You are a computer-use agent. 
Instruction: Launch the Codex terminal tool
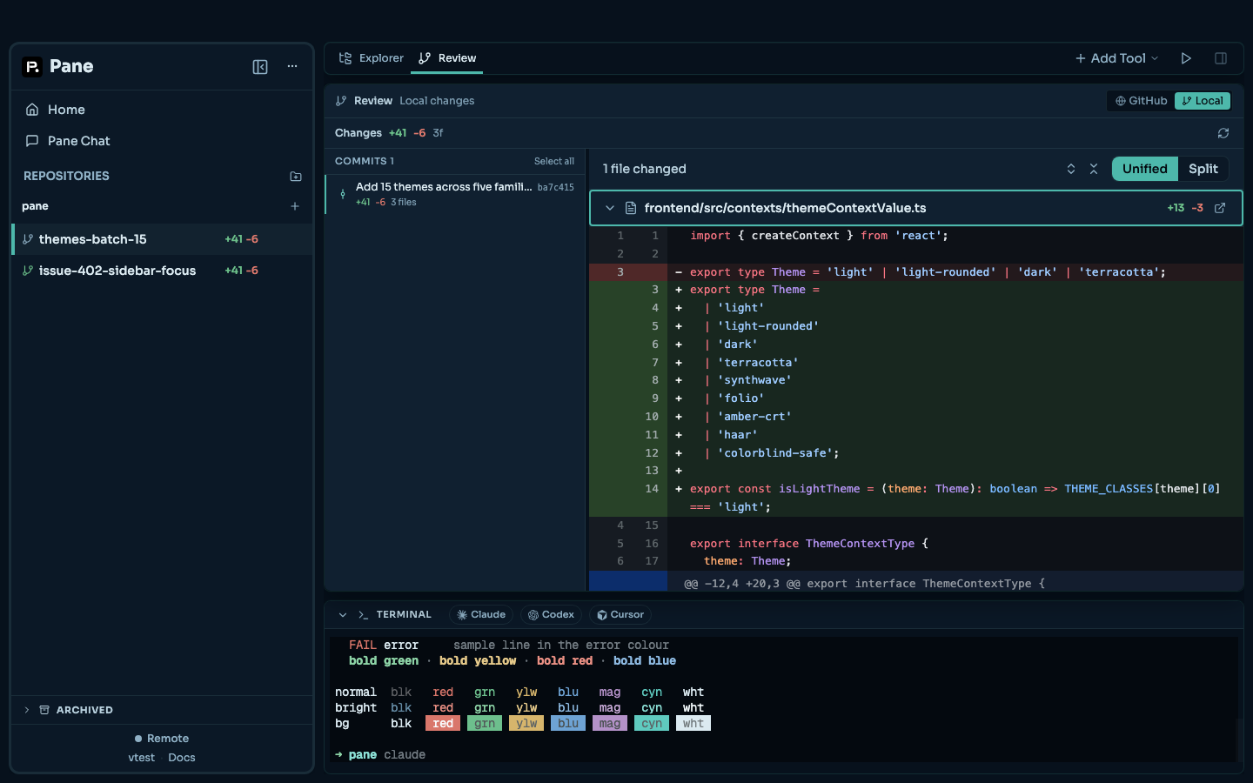point(552,615)
